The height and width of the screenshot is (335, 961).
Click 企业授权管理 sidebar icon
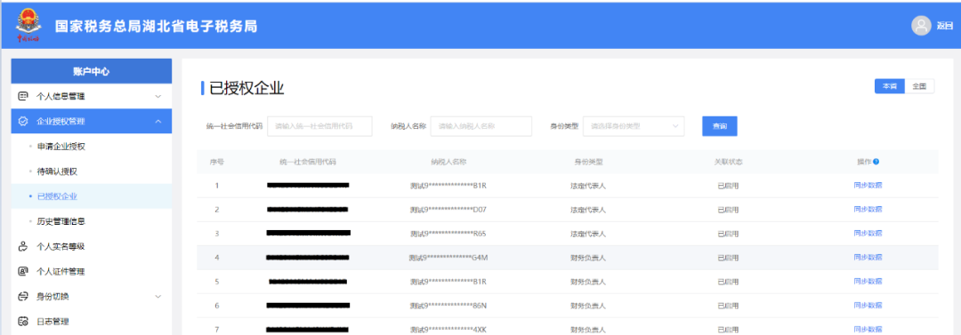click(x=23, y=121)
